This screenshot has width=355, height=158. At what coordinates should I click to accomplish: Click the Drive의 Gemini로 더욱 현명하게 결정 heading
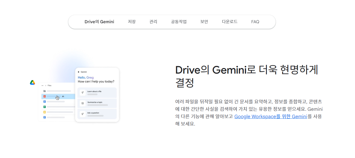tap(247, 76)
